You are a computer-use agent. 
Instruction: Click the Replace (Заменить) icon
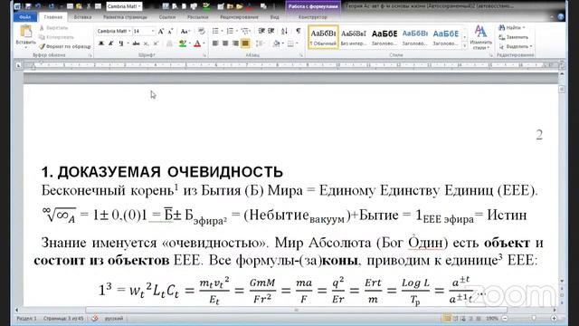pyautogui.click(x=502, y=37)
